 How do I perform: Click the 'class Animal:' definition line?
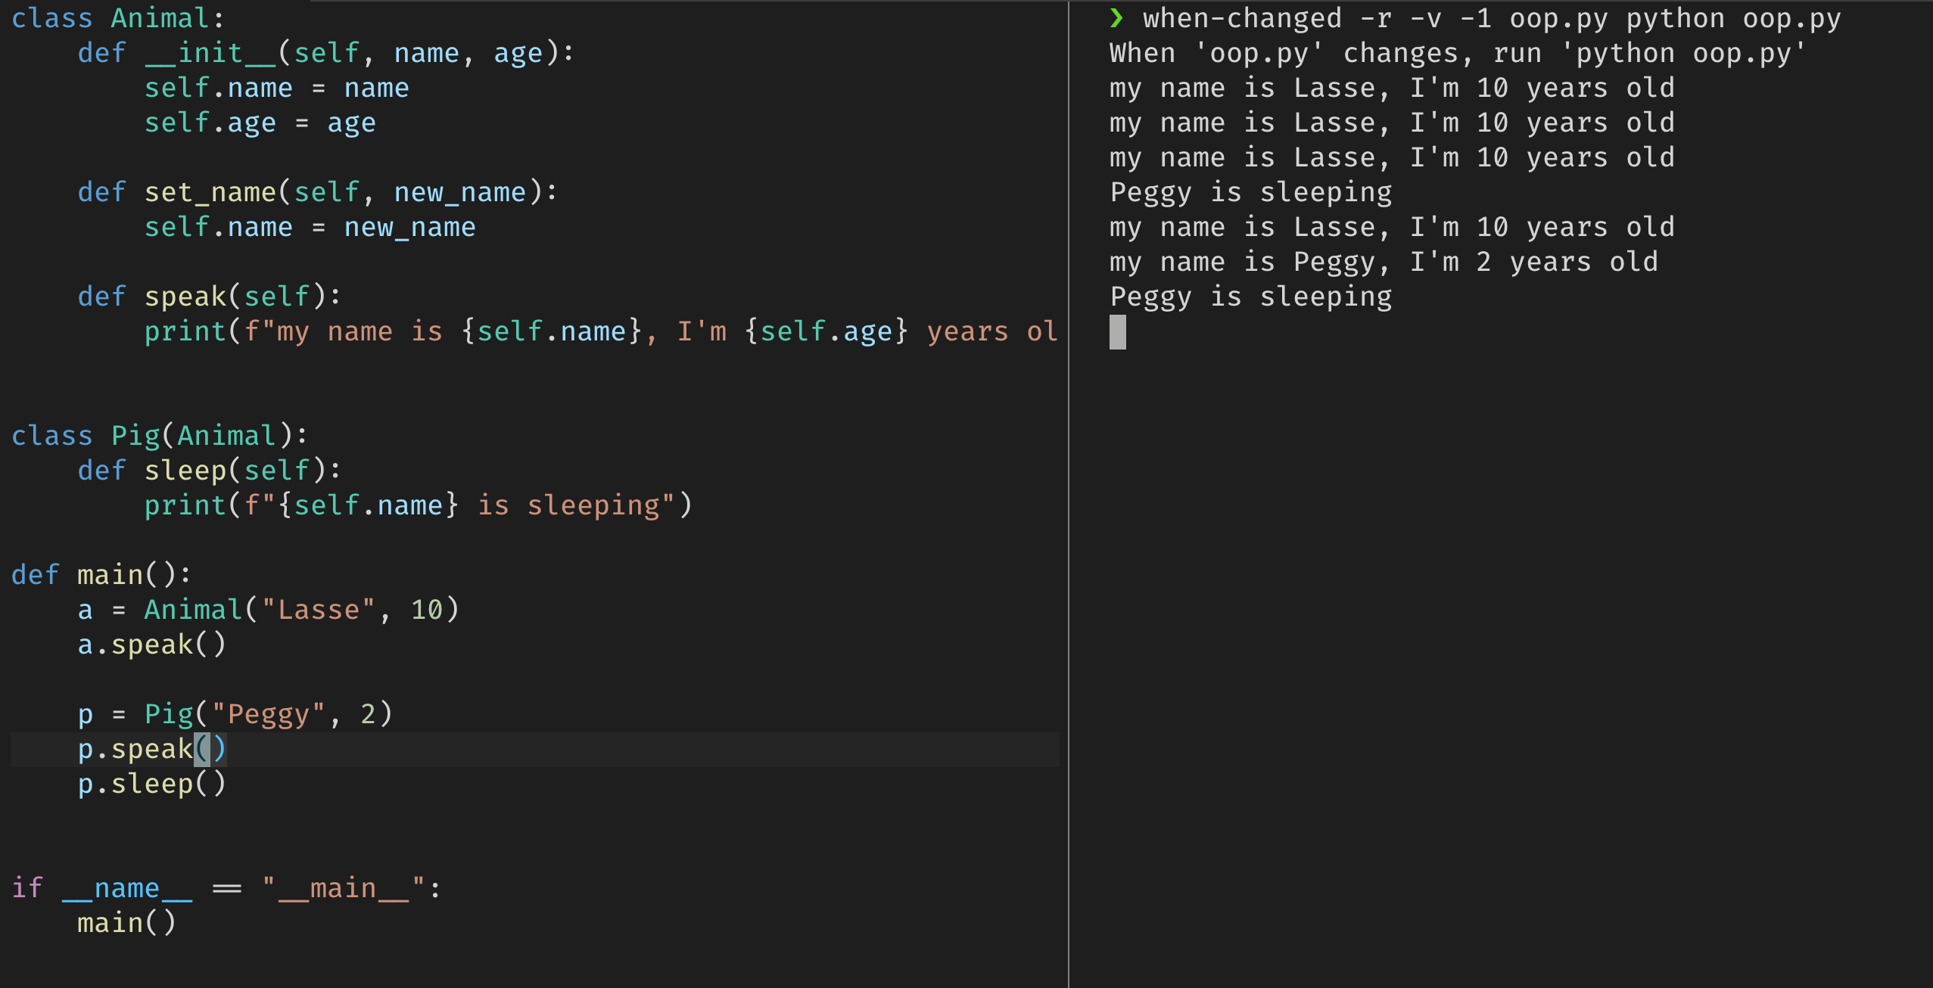click(x=117, y=18)
